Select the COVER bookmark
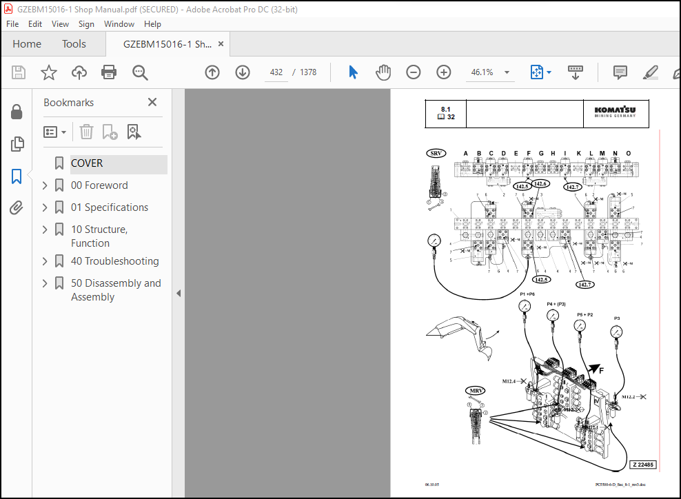681x499 pixels. tap(87, 163)
